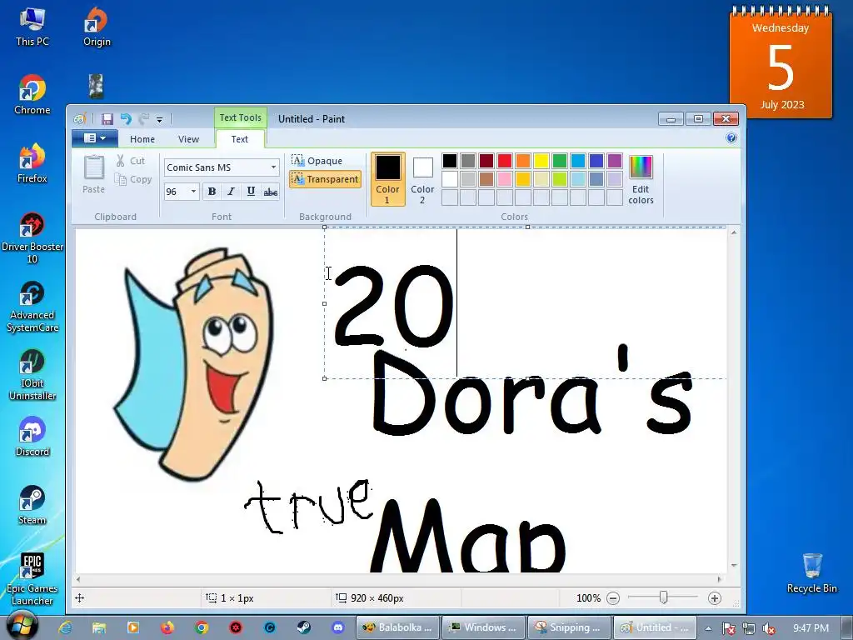Click the vertical scrollbar down arrow
Image resolution: width=853 pixels, height=640 pixels.
tap(734, 566)
